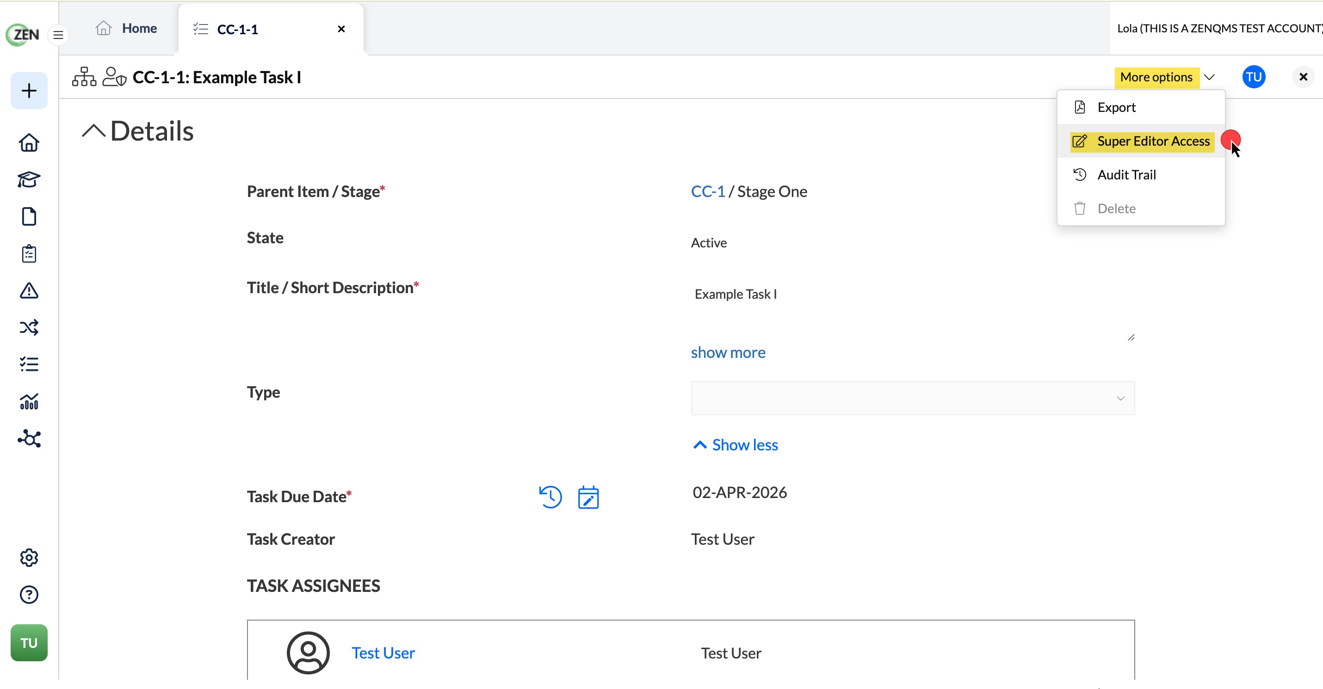Click the Active state value
1323x689 pixels.
click(x=708, y=243)
